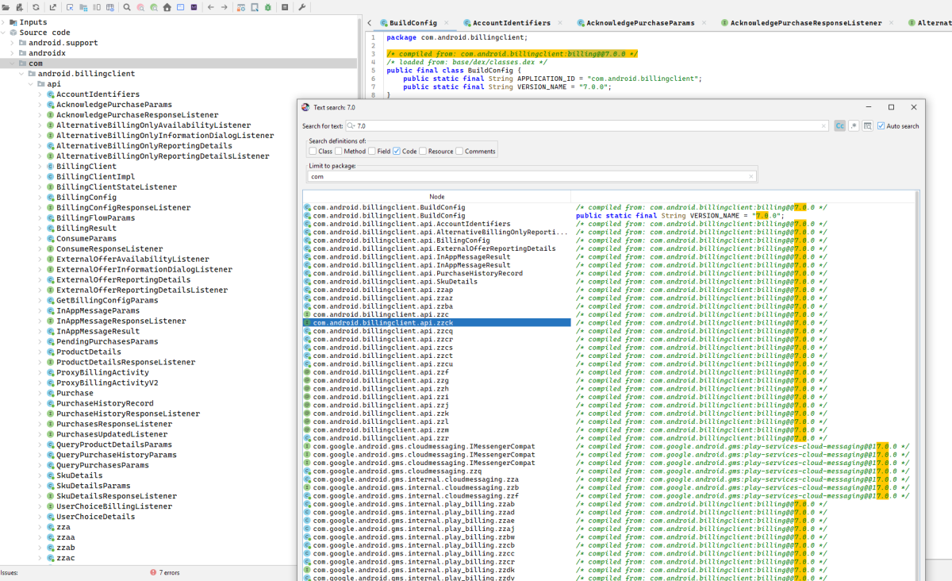Click the Add files toolbar icon
952x581 pixels.
pos(19,7)
